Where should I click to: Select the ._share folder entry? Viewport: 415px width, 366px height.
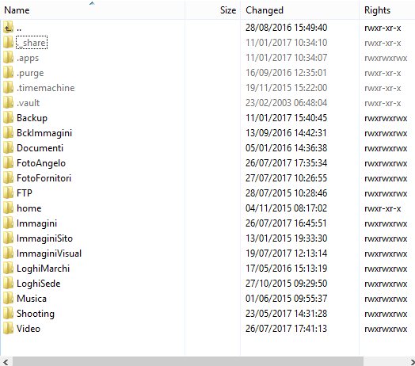tap(32, 42)
